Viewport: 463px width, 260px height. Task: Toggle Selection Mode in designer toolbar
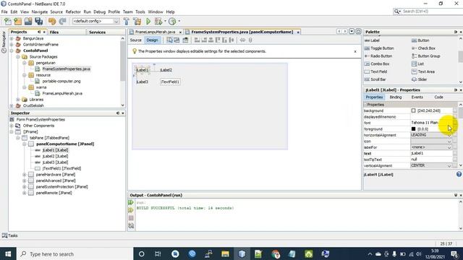click(x=169, y=40)
